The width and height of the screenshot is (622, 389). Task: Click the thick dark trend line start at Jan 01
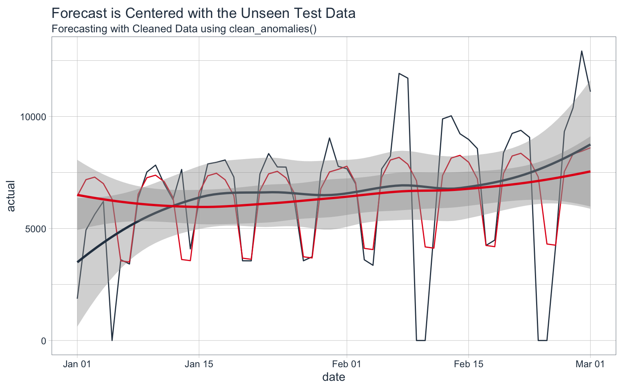pyautogui.click(x=78, y=262)
